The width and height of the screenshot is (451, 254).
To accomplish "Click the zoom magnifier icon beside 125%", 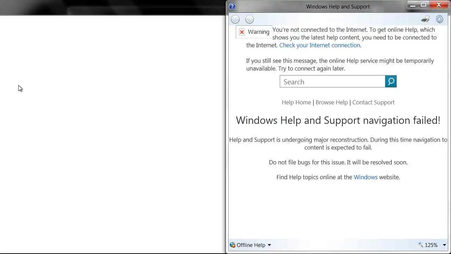I will [420, 245].
